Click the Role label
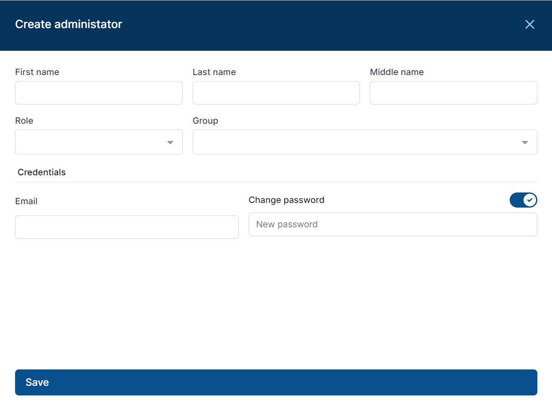This screenshot has width=552, height=408. [24, 121]
